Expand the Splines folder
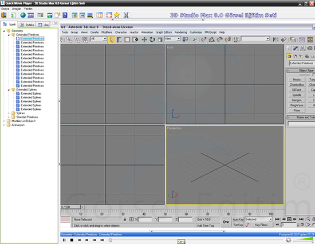The height and width of the screenshot is (244, 315). [9, 113]
